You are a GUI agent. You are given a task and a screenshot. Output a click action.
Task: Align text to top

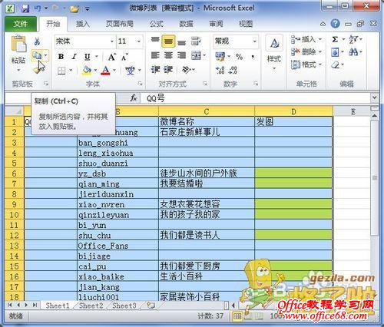[x=155, y=41]
